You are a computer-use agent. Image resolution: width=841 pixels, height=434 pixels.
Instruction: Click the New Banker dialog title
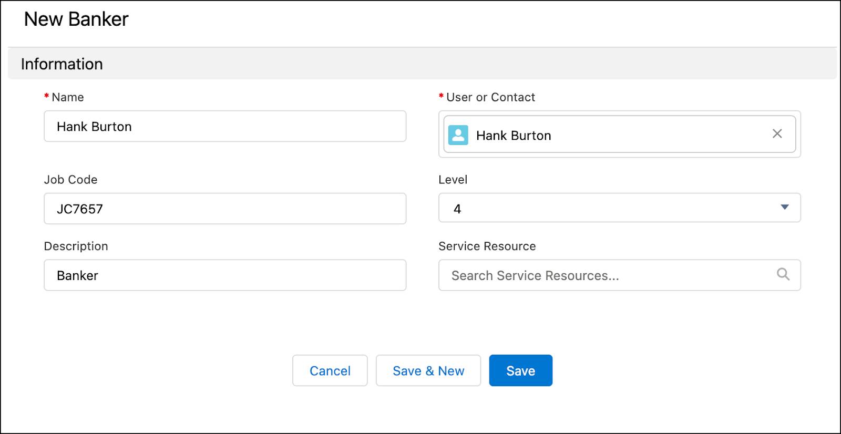(76, 19)
